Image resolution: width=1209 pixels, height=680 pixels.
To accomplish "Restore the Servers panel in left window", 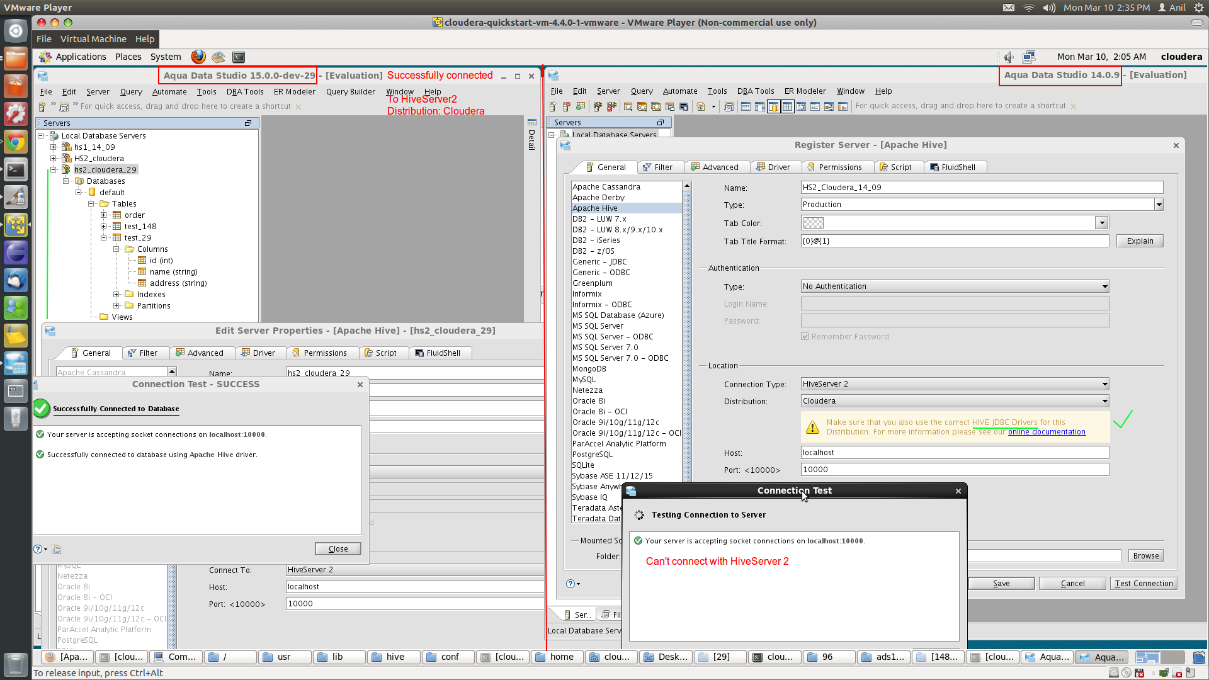I will pyautogui.click(x=248, y=123).
